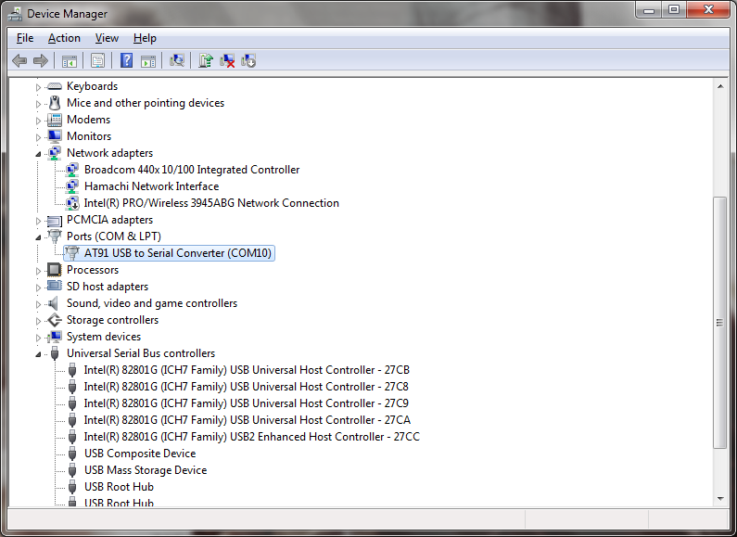Click the blue Help question mark icon
This screenshot has width=737, height=537.
126,60
